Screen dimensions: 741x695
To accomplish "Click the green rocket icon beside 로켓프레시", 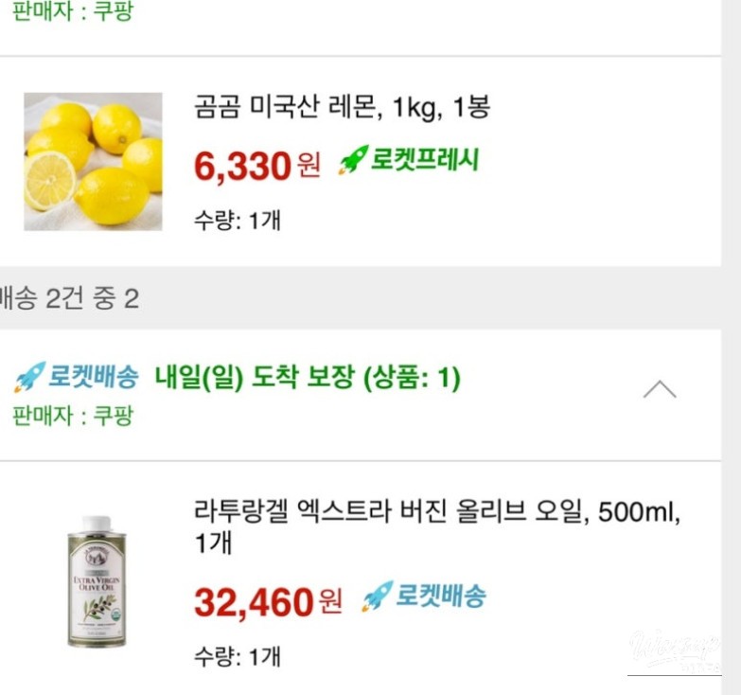I will [x=352, y=160].
